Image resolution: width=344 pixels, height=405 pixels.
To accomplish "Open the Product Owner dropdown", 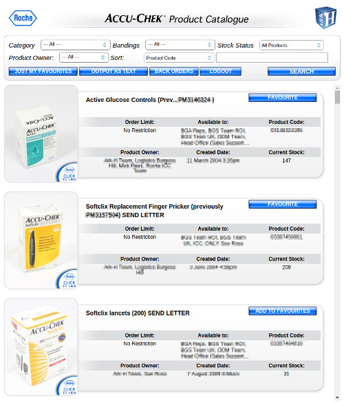I will point(84,57).
